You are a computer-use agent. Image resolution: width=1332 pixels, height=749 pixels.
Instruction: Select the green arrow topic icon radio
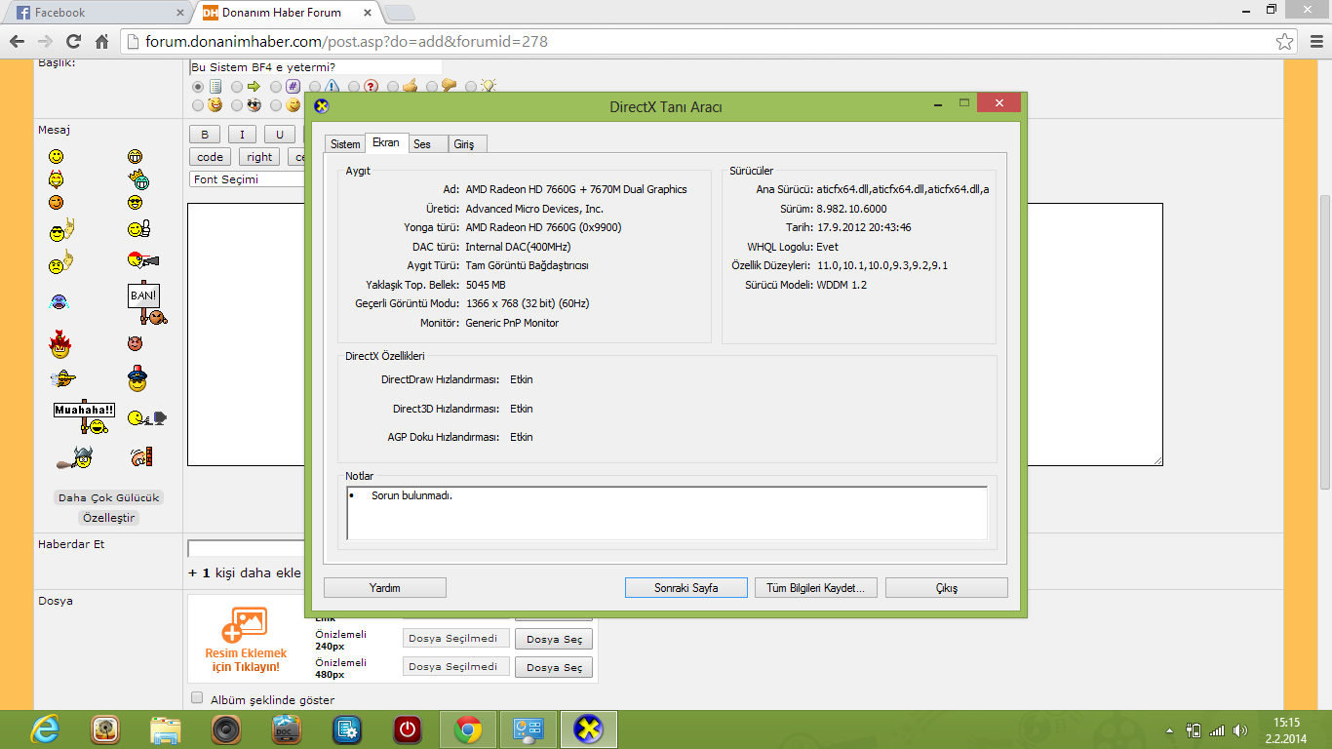[x=237, y=86]
